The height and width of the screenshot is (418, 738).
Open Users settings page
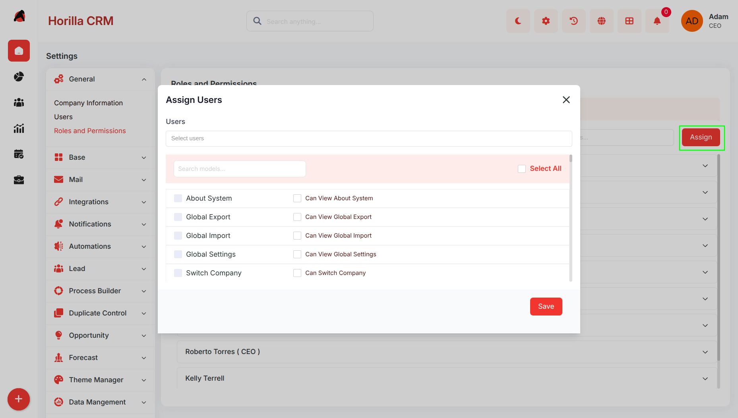[x=63, y=117]
